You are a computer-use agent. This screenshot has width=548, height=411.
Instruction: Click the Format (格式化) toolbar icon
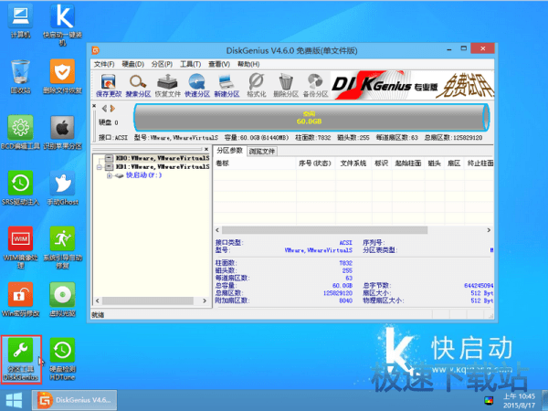(x=256, y=85)
